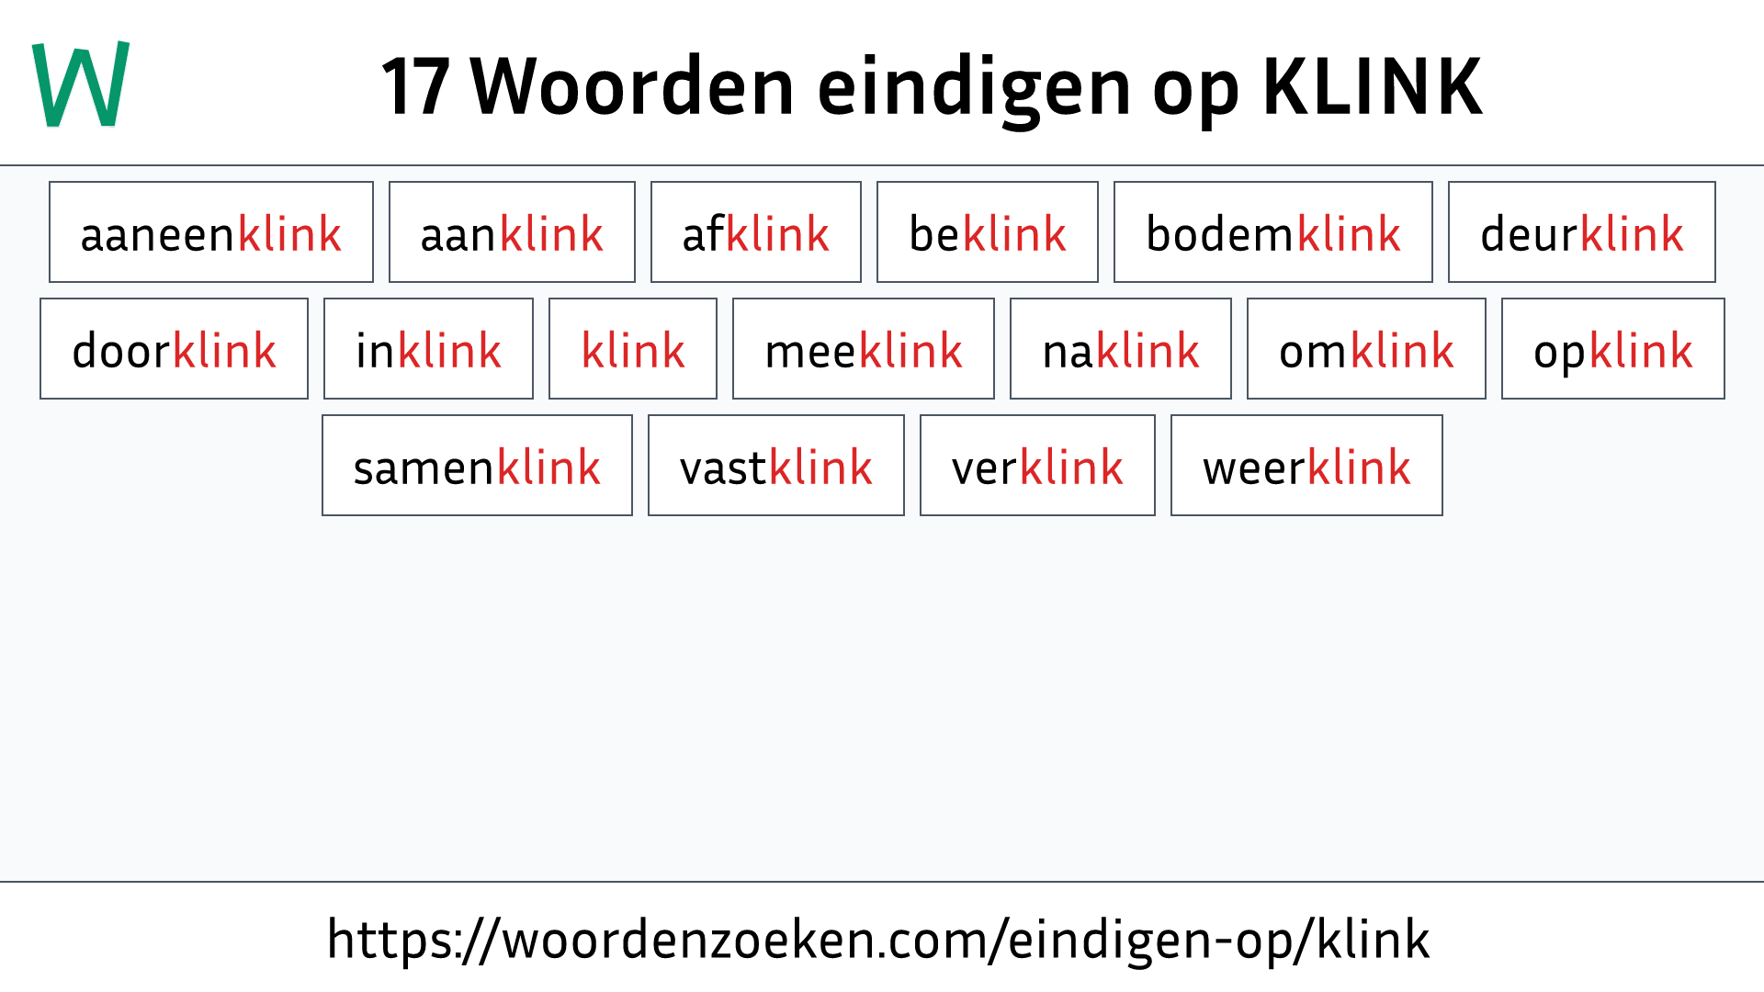Click the word 'samenklink'

(475, 467)
